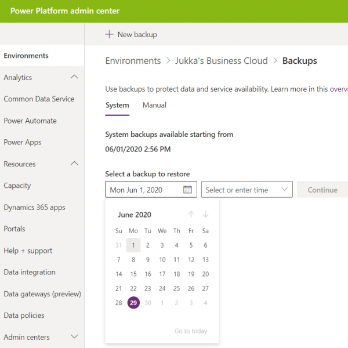
Task: Select the System tab
Action: [x=117, y=105]
